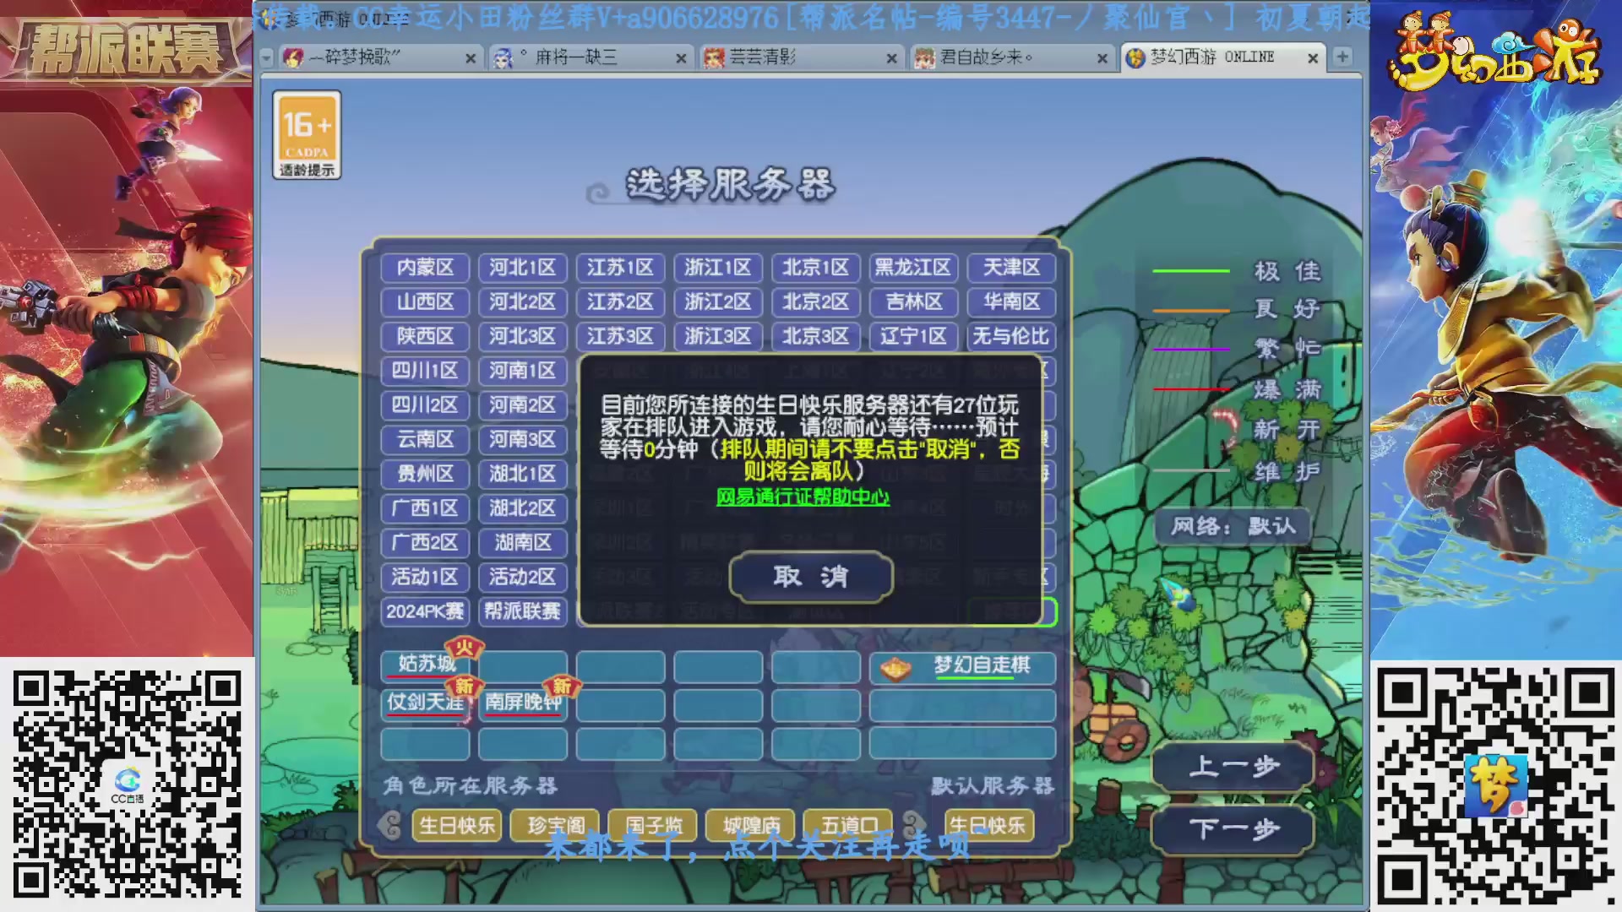This screenshot has width=1622, height=912.
Task: Select the 浙江1区 server region
Action: point(718,268)
